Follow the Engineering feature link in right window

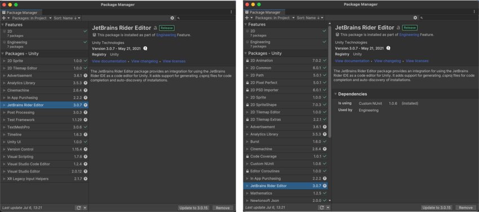[x=409, y=35]
